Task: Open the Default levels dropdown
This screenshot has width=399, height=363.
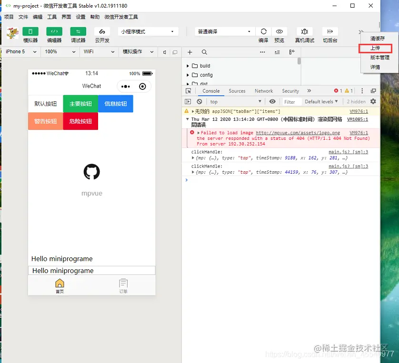Action: [x=321, y=101]
